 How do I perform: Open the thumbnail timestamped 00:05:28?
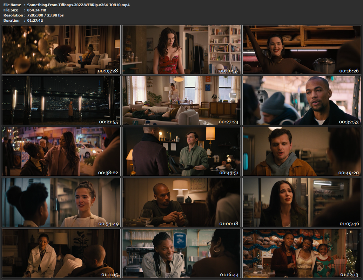click(x=61, y=49)
